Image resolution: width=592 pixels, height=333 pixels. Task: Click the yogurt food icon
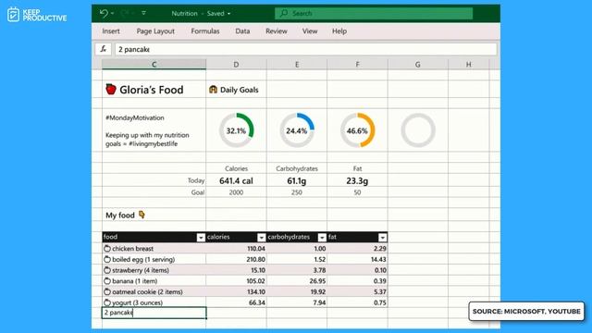(x=107, y=302)
